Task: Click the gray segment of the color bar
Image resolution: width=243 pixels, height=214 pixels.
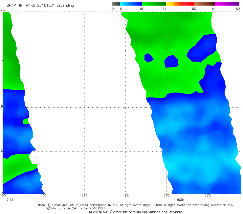Action: point(116,4)
